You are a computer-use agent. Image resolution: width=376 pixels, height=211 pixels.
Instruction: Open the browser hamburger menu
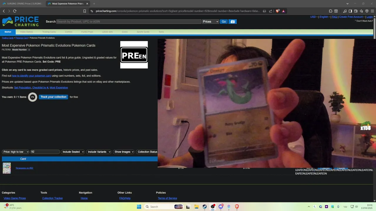point(372,11)
